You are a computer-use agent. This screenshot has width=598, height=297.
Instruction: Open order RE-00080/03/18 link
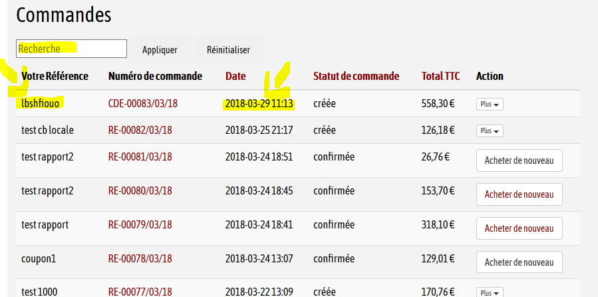coord(140,191)
